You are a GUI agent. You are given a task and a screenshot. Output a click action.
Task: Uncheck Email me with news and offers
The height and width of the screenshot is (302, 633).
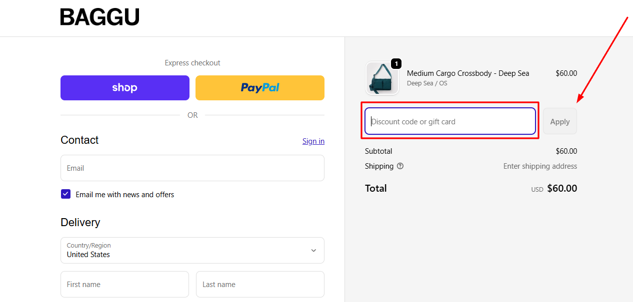click(x=65, y=194)
